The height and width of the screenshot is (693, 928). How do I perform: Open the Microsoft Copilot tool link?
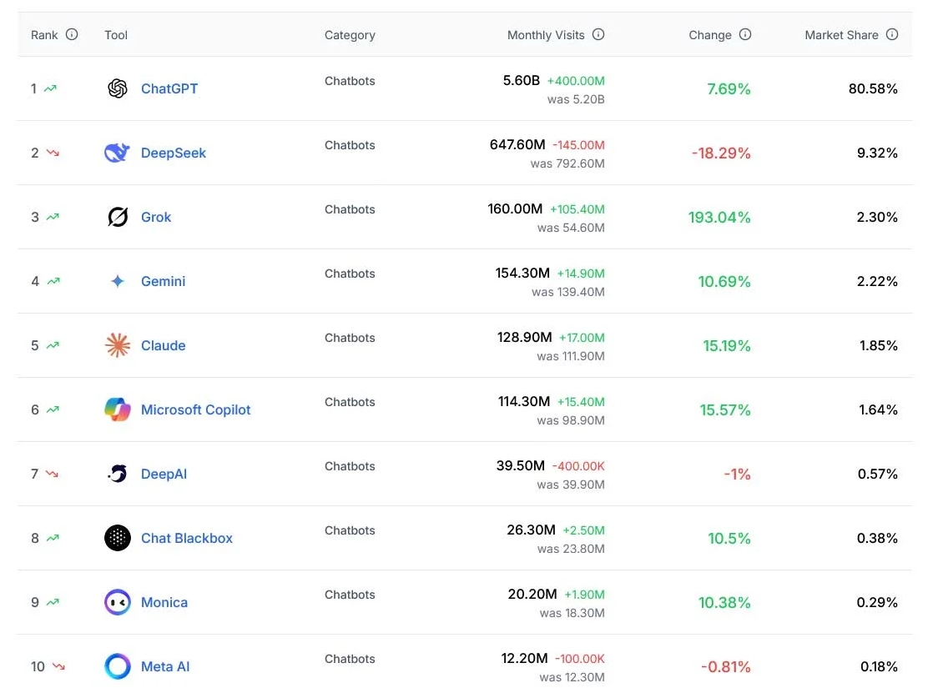click(x=195, y=409)
